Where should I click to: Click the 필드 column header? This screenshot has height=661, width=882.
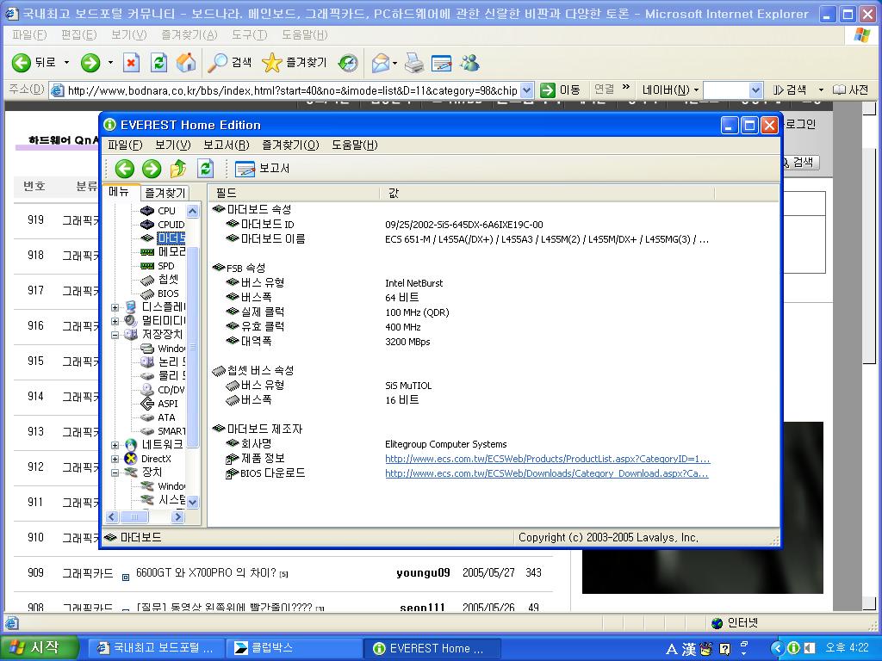(295, 194)
